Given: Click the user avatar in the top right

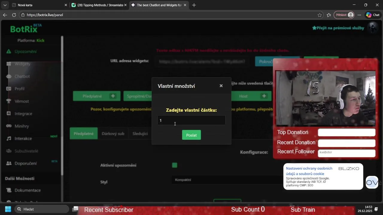Looking at the screenshot, I should point(373,27).
